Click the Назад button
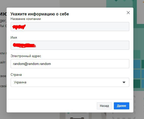Screen dimensions: 144x119 pos(104,106)
